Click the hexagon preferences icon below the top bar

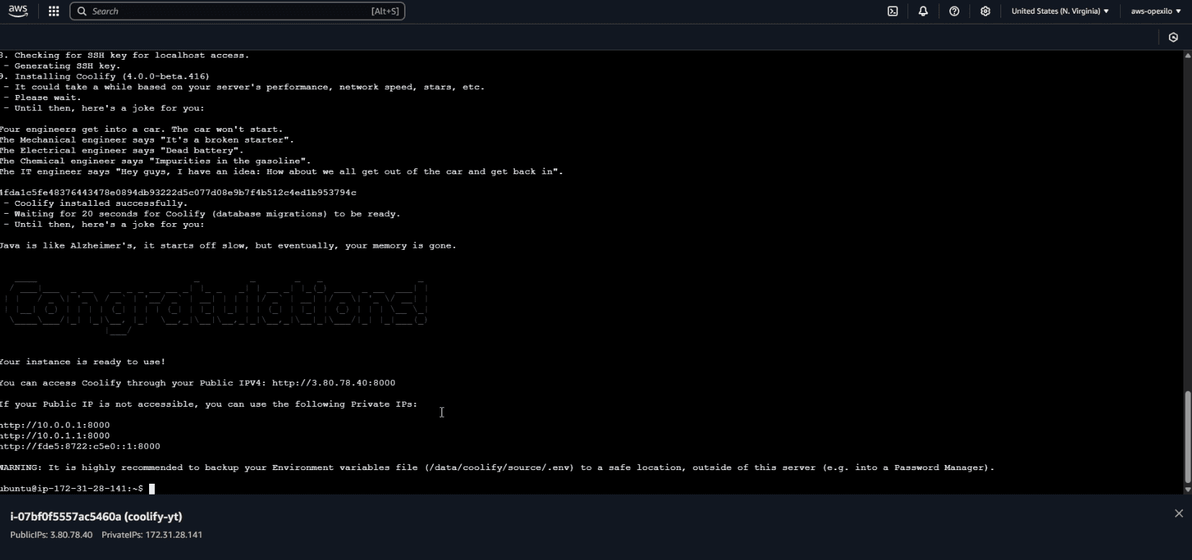pos(1173,37)
